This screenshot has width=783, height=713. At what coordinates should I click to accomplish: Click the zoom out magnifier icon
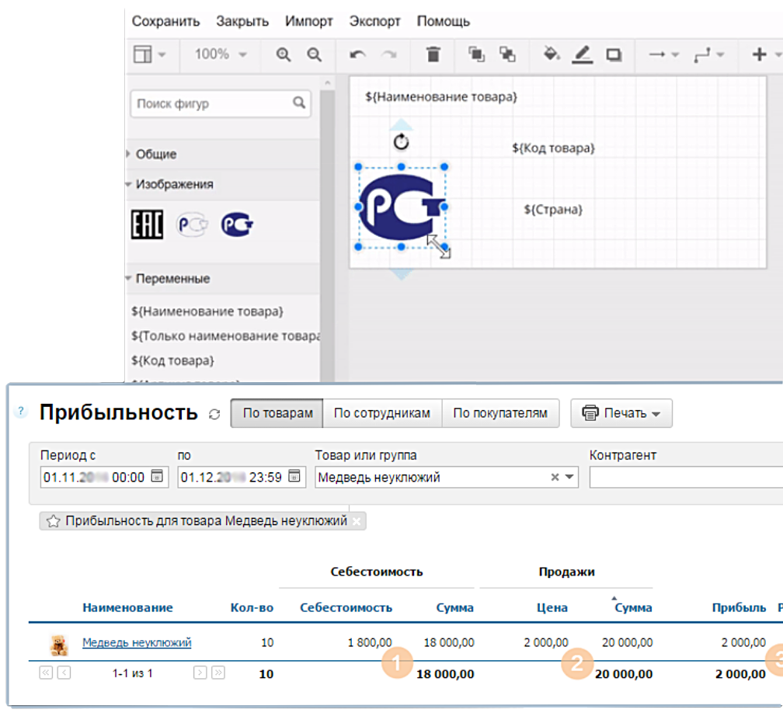tap(314, 54)
